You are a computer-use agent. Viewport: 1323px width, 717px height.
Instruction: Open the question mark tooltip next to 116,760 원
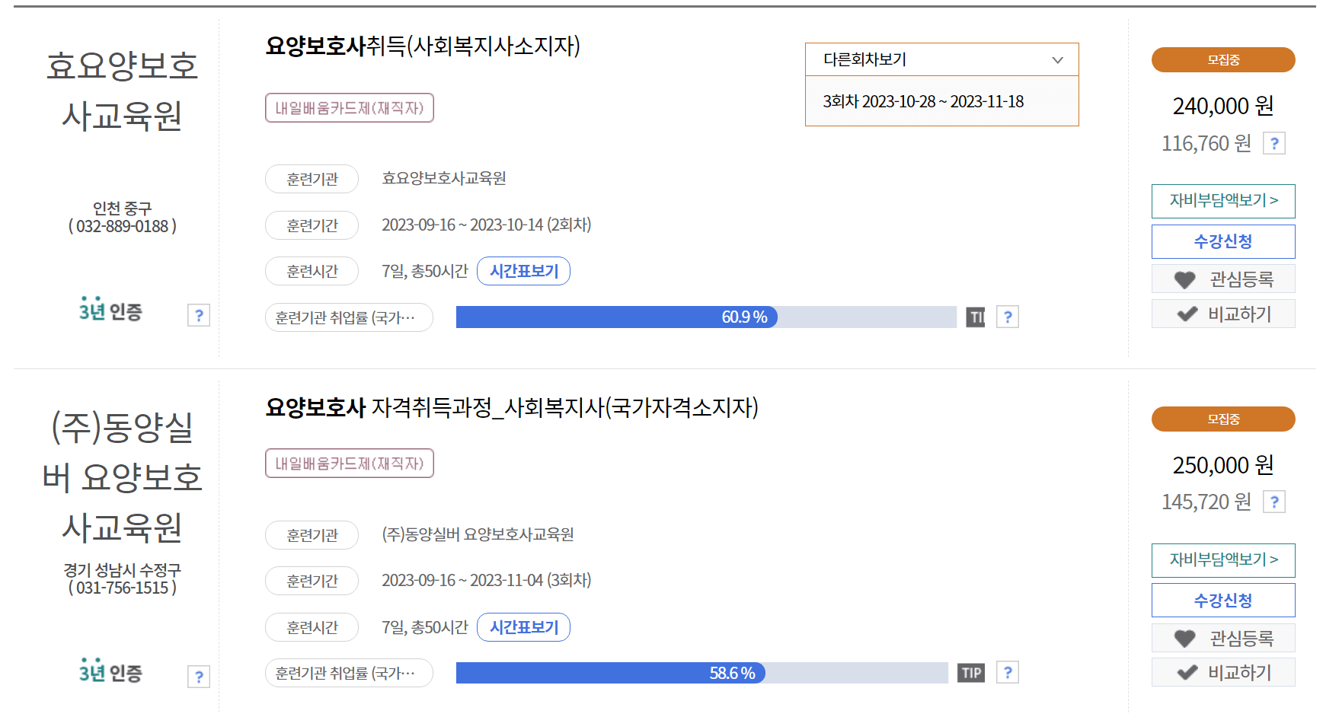(x=1273, y=142)
